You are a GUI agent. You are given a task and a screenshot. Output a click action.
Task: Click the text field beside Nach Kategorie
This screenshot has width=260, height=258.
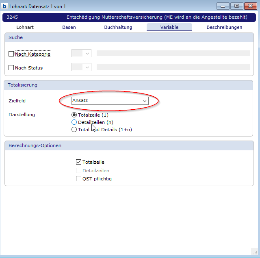173,53
